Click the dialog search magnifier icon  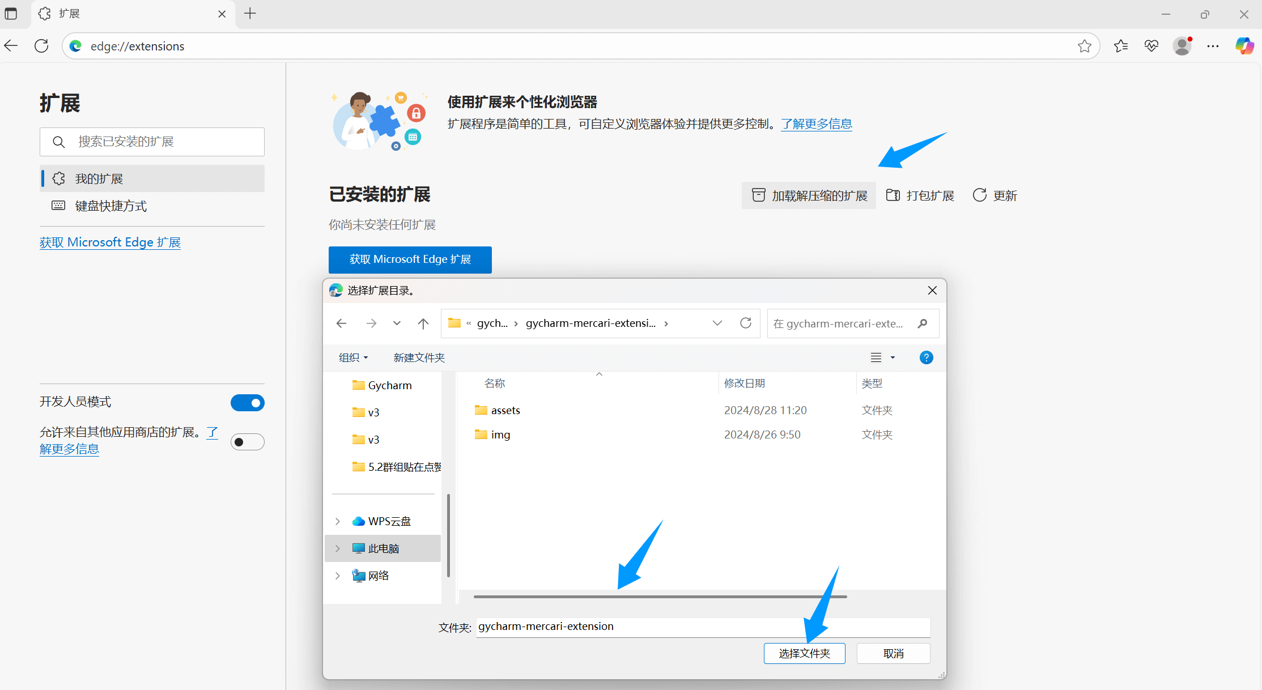[922, 323]
